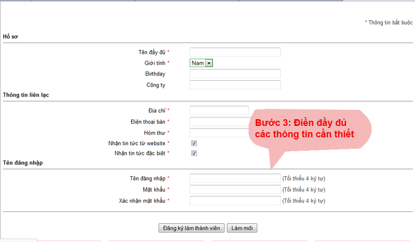Click the Tên đầy đủ input field
Screen dimensions: 415x242
235,52
